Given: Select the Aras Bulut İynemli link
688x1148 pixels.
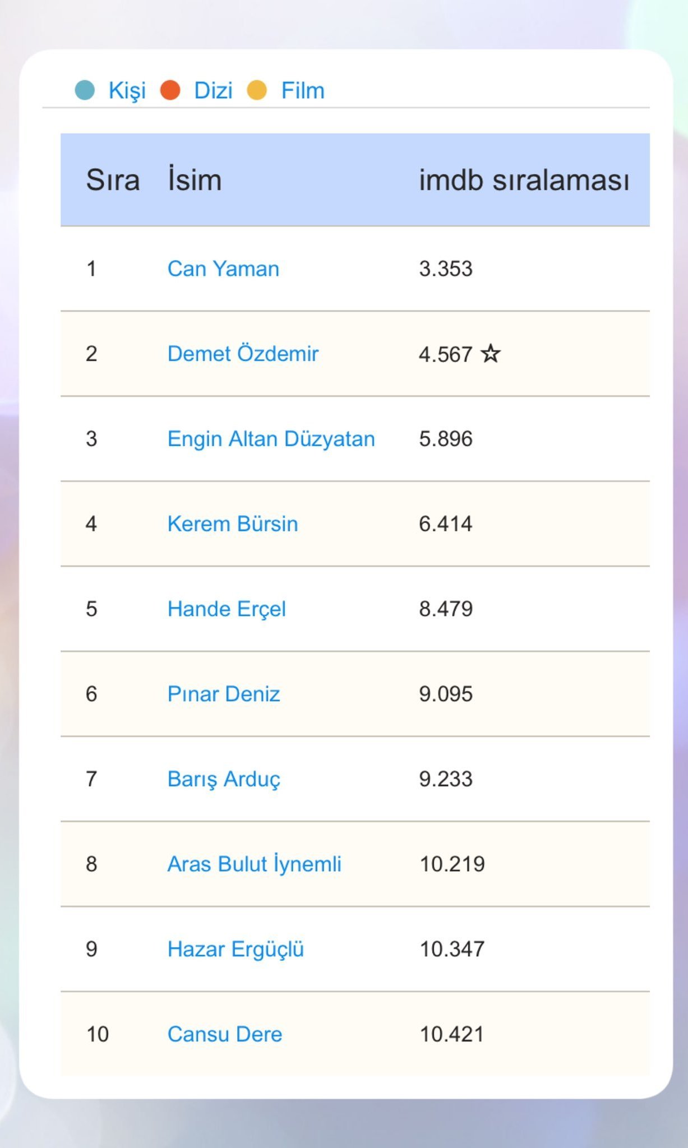Looking at the screenshot, I should coord(254,864).
